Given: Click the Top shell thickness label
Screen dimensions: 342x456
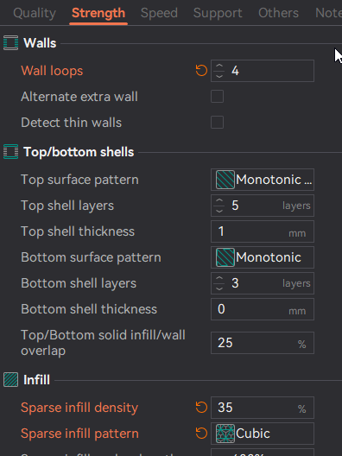Looking at the screenshot, I should click(x=78, y=231).
